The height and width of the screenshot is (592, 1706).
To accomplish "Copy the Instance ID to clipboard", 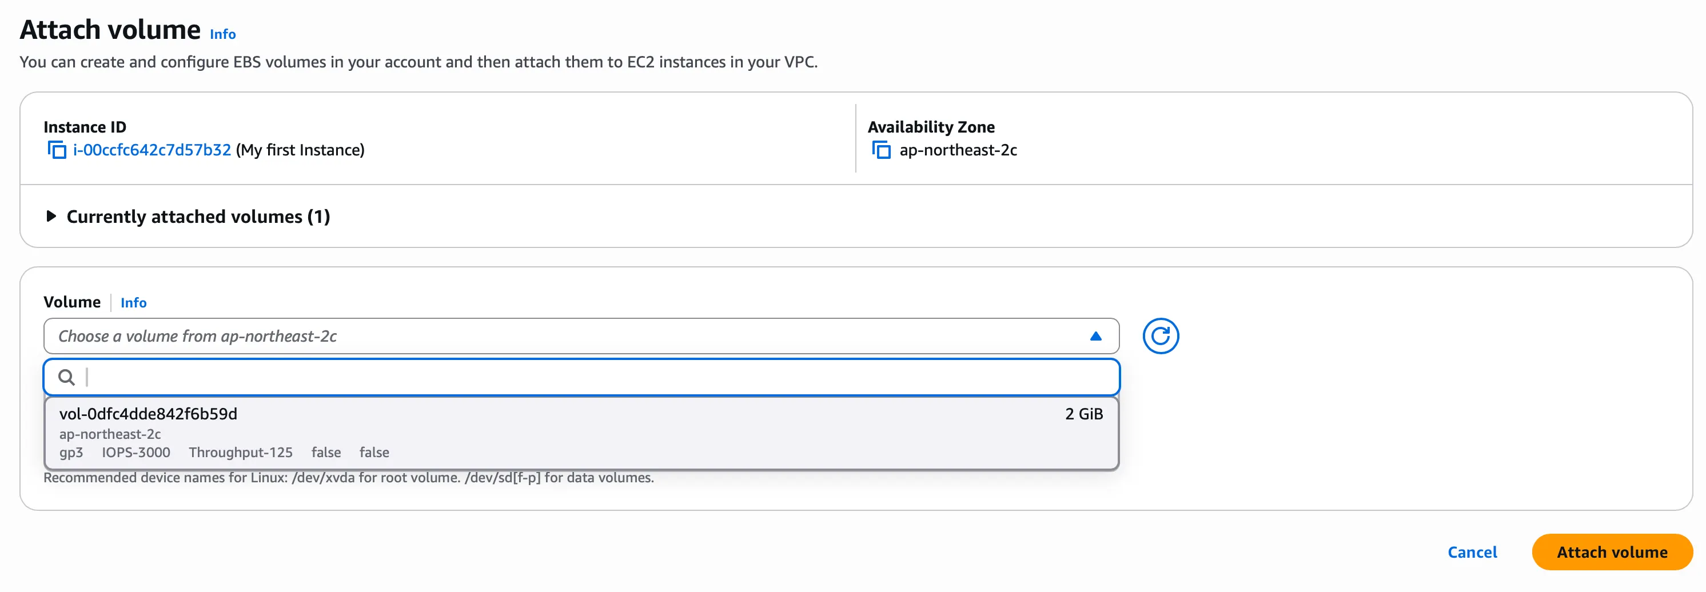I will pyautogui.click(x=57, y=150).
